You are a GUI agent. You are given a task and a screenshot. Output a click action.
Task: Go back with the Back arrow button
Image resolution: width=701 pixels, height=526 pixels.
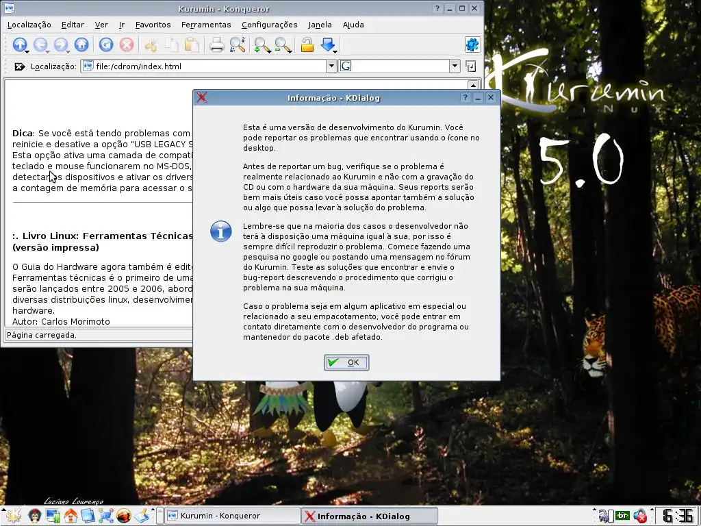pyautogui.click(x=40, y=45)
